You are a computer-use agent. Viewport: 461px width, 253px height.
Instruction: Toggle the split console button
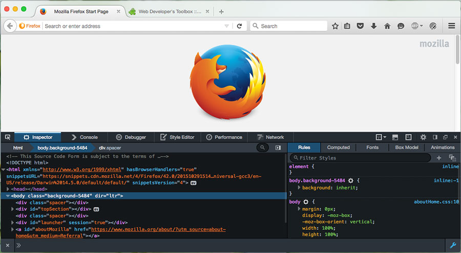click(x=395, y=137)
